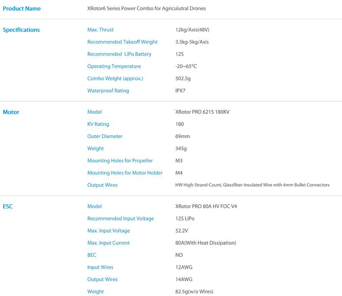Screen dimensions: 342x296
Task: Click the 'Recommended Takeoff Weight' label
Action: (122, 42)
